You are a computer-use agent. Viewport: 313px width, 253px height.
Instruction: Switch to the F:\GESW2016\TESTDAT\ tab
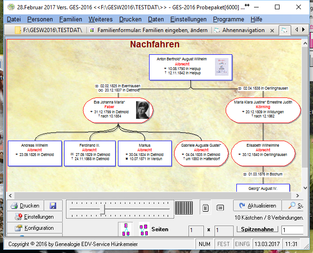49,30
